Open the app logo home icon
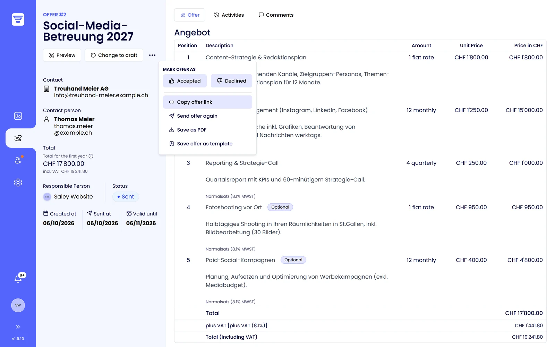 tap(18, 19)
